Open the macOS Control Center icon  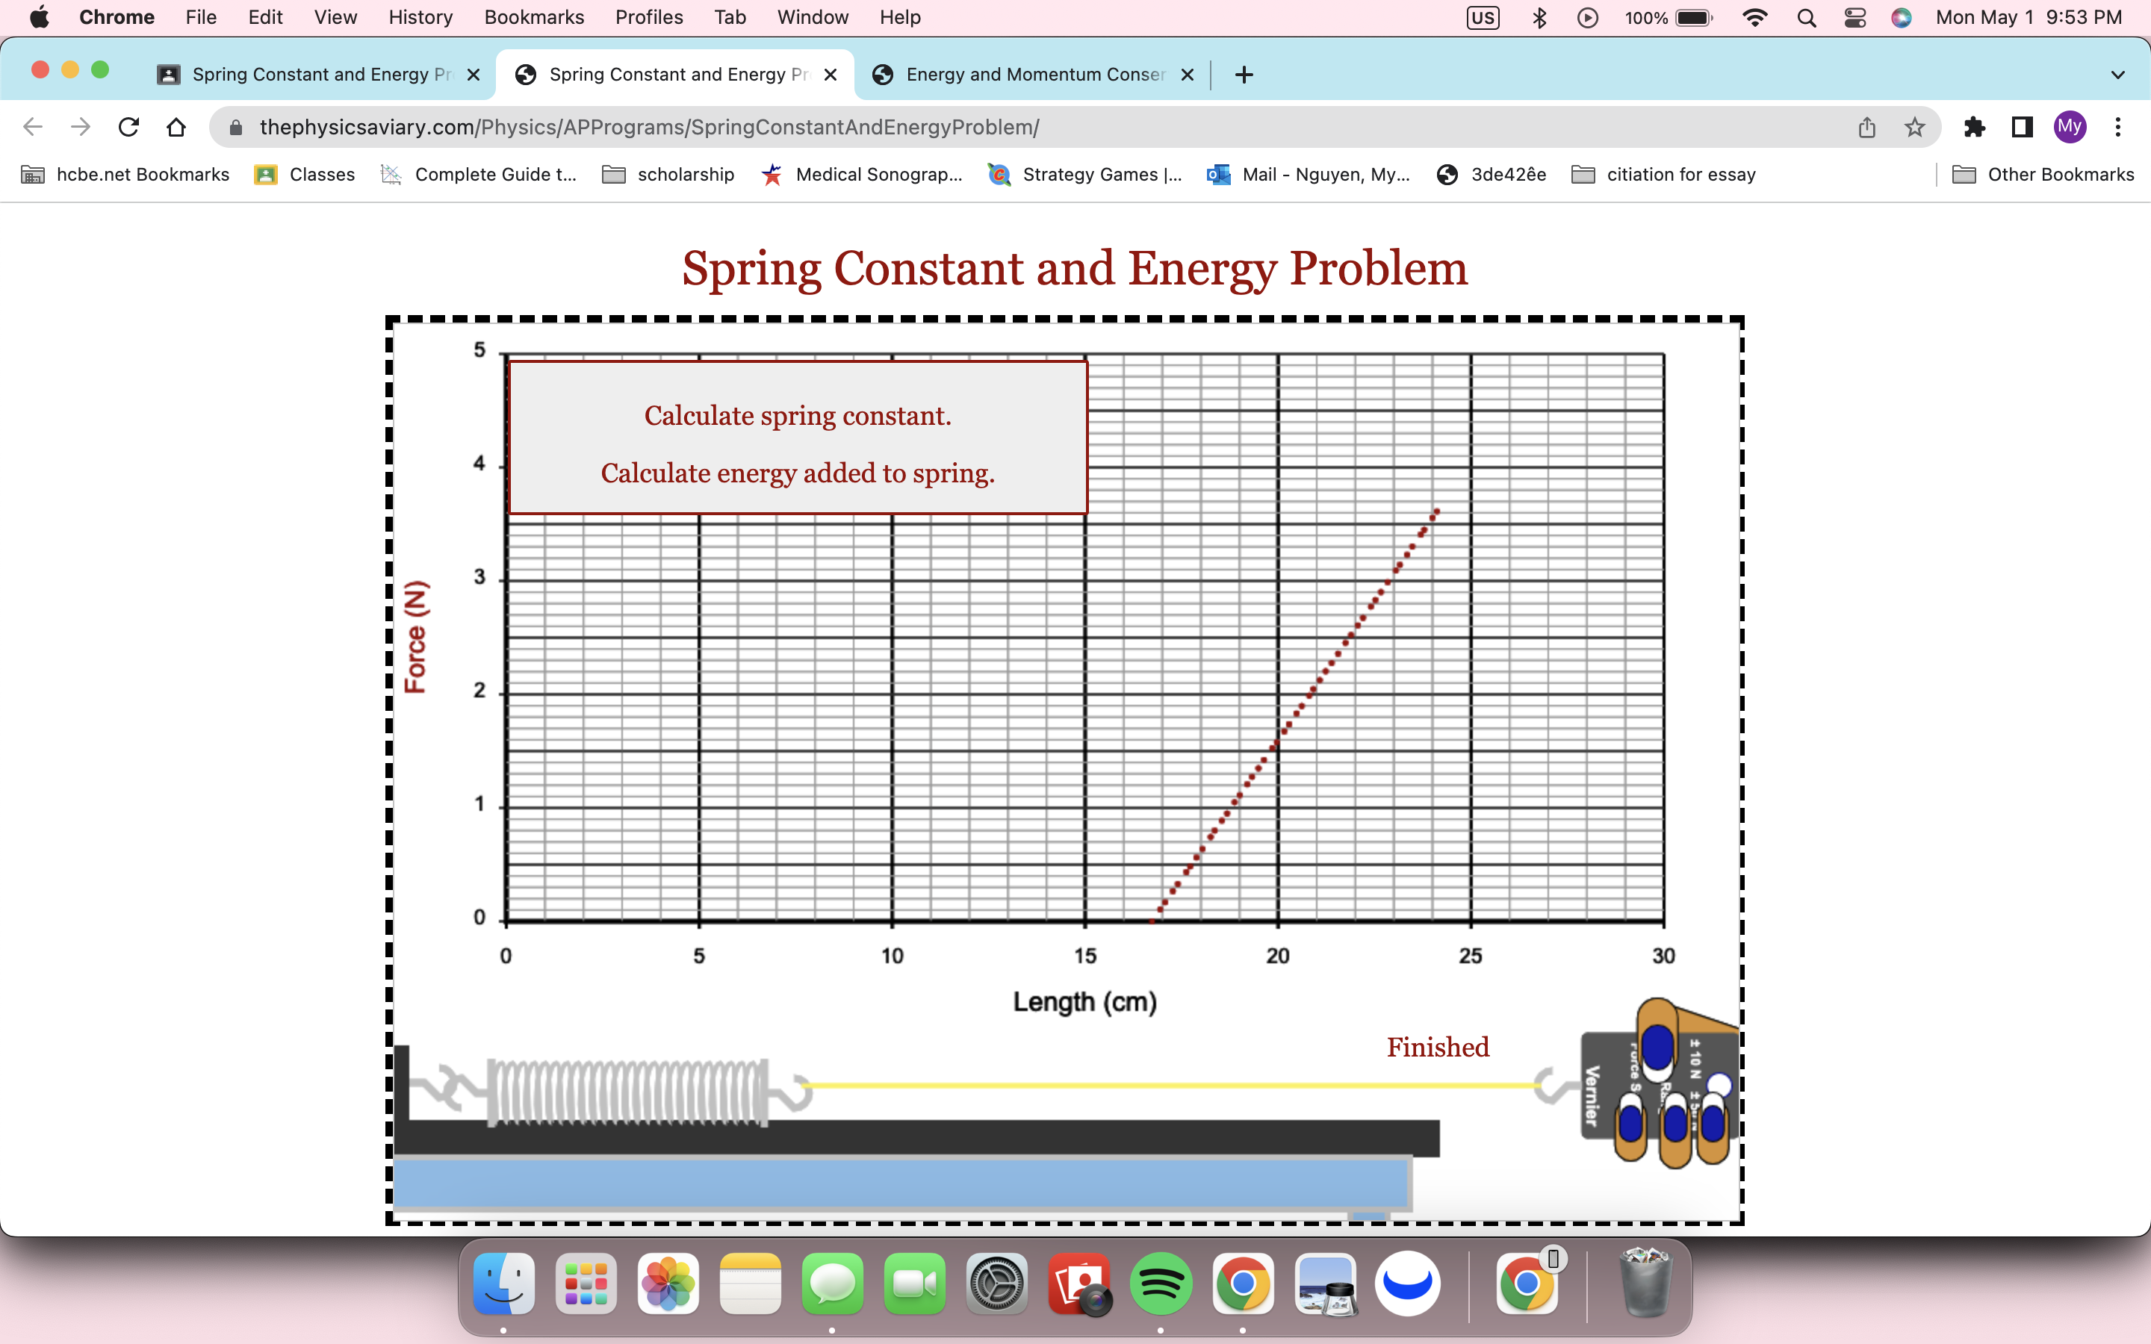[x=1854, y=18]
